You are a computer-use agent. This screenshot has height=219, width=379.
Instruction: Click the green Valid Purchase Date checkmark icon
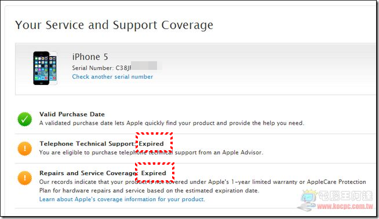[x=25, y=119]
